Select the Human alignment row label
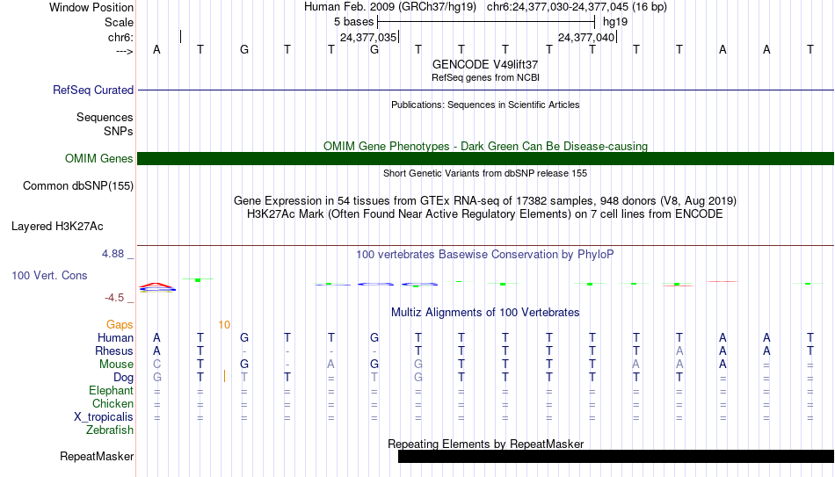The height and width of the screenshot is (477, 835). (115, 338)
